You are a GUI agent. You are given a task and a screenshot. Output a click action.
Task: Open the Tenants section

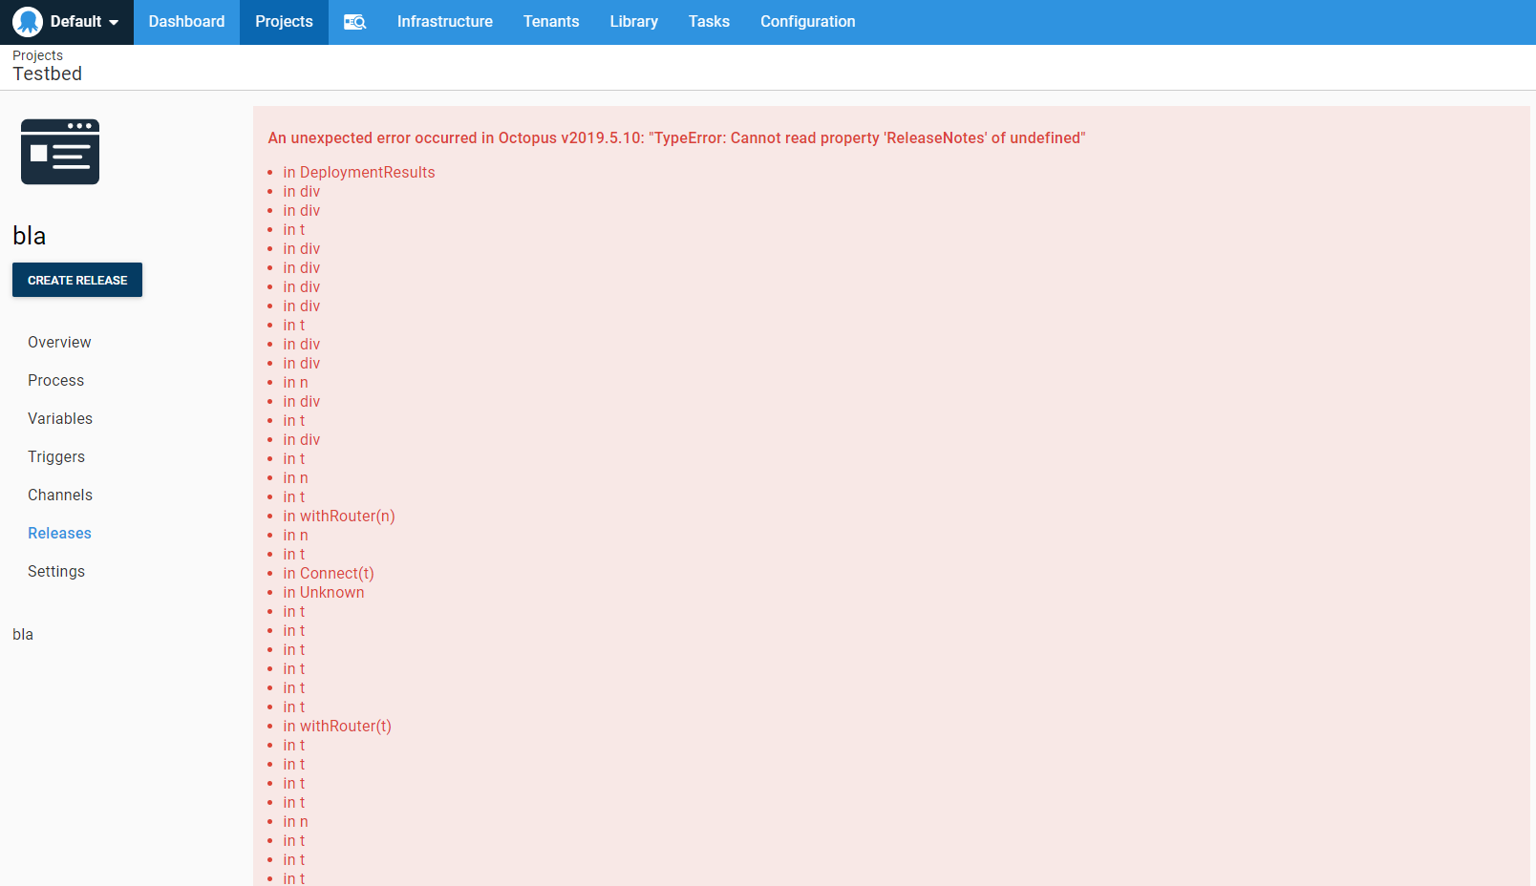[x=551, y=21]
